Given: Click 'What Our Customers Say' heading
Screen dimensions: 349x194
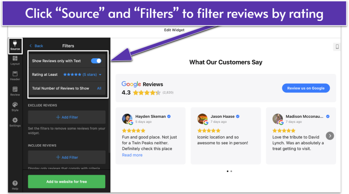Looking at the screenshot, I should tap(226, 62).
